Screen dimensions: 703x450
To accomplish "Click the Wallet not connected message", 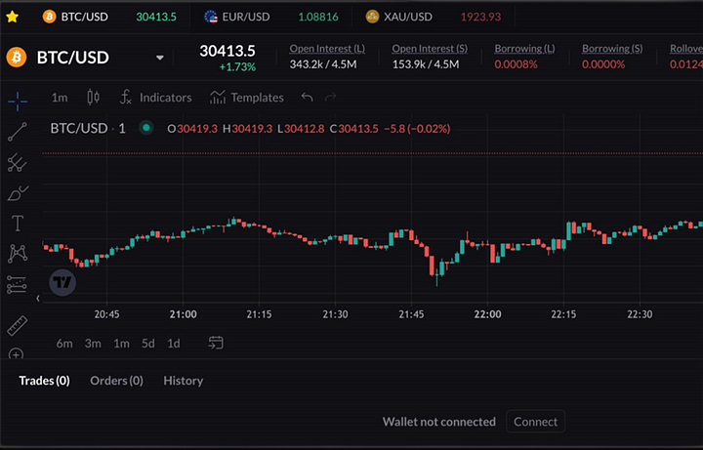I will [439, 422].
